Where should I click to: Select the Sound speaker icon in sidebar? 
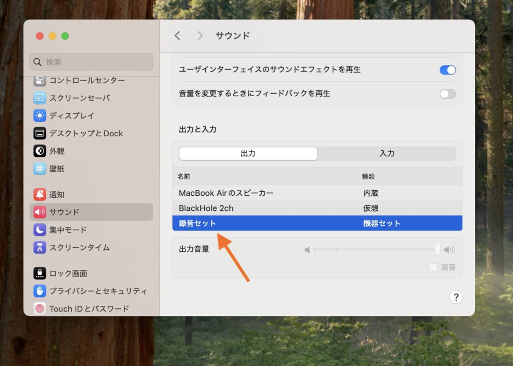coord(40,212)
